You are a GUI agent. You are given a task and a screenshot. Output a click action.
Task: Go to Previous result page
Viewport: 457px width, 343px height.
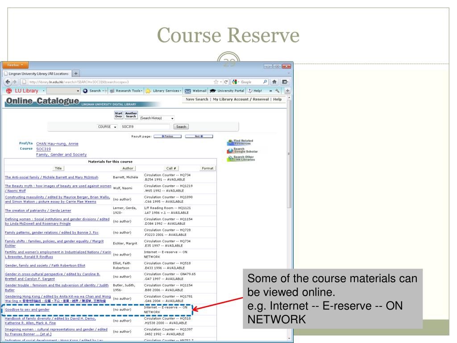[168, 136]
